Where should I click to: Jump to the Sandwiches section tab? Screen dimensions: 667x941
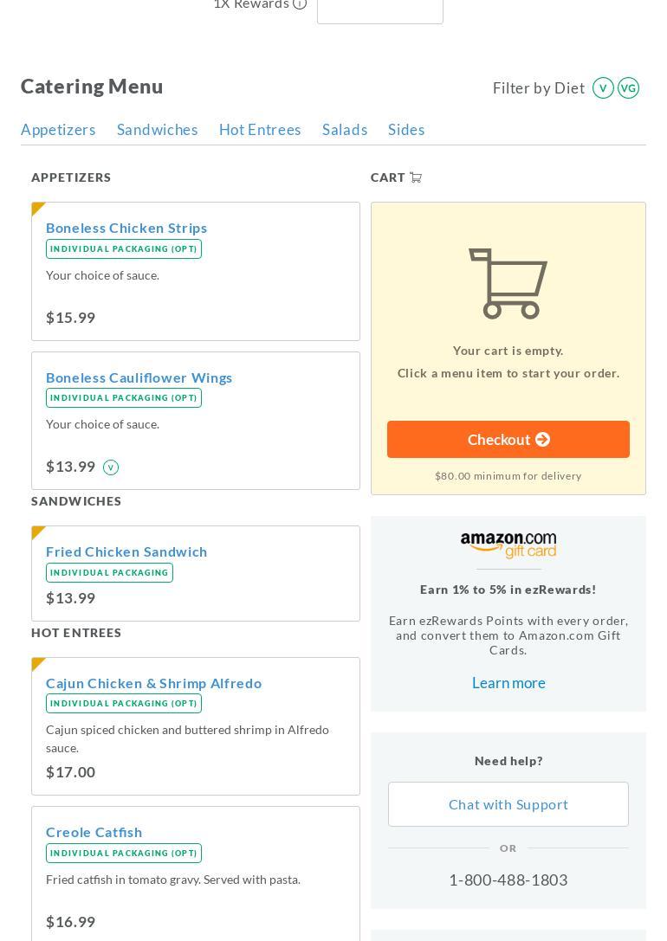(x=158, y=130)
